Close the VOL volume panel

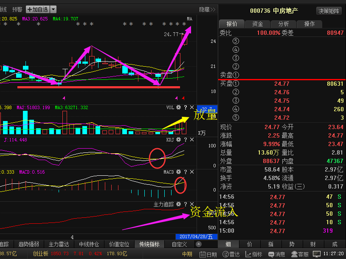192,107
